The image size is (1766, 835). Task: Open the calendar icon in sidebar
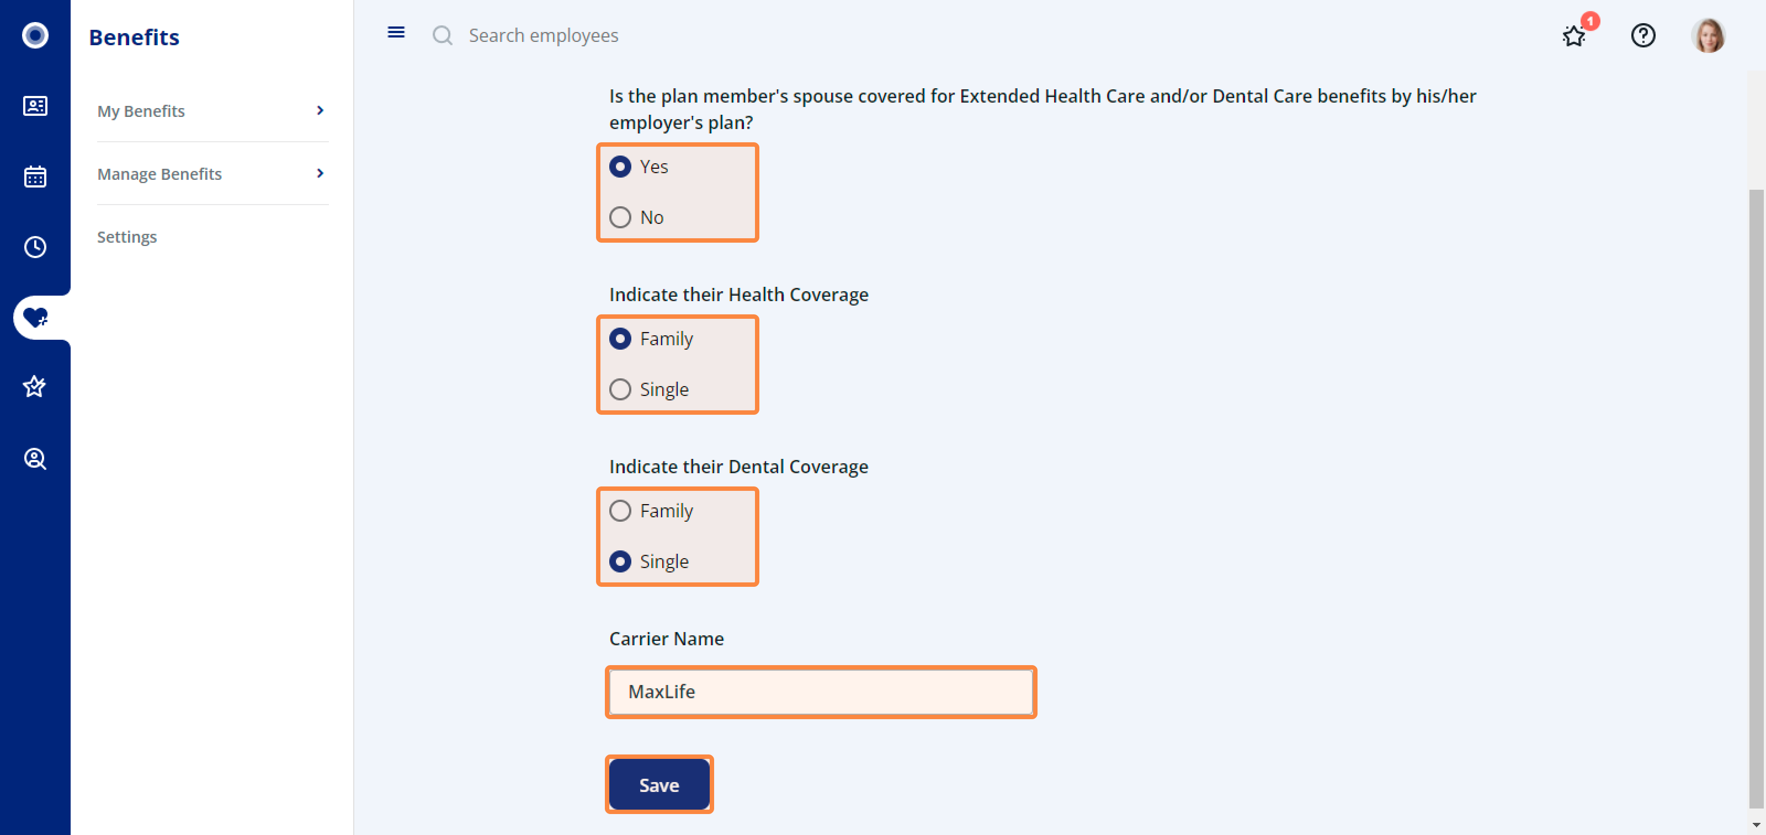pos(35,176)
